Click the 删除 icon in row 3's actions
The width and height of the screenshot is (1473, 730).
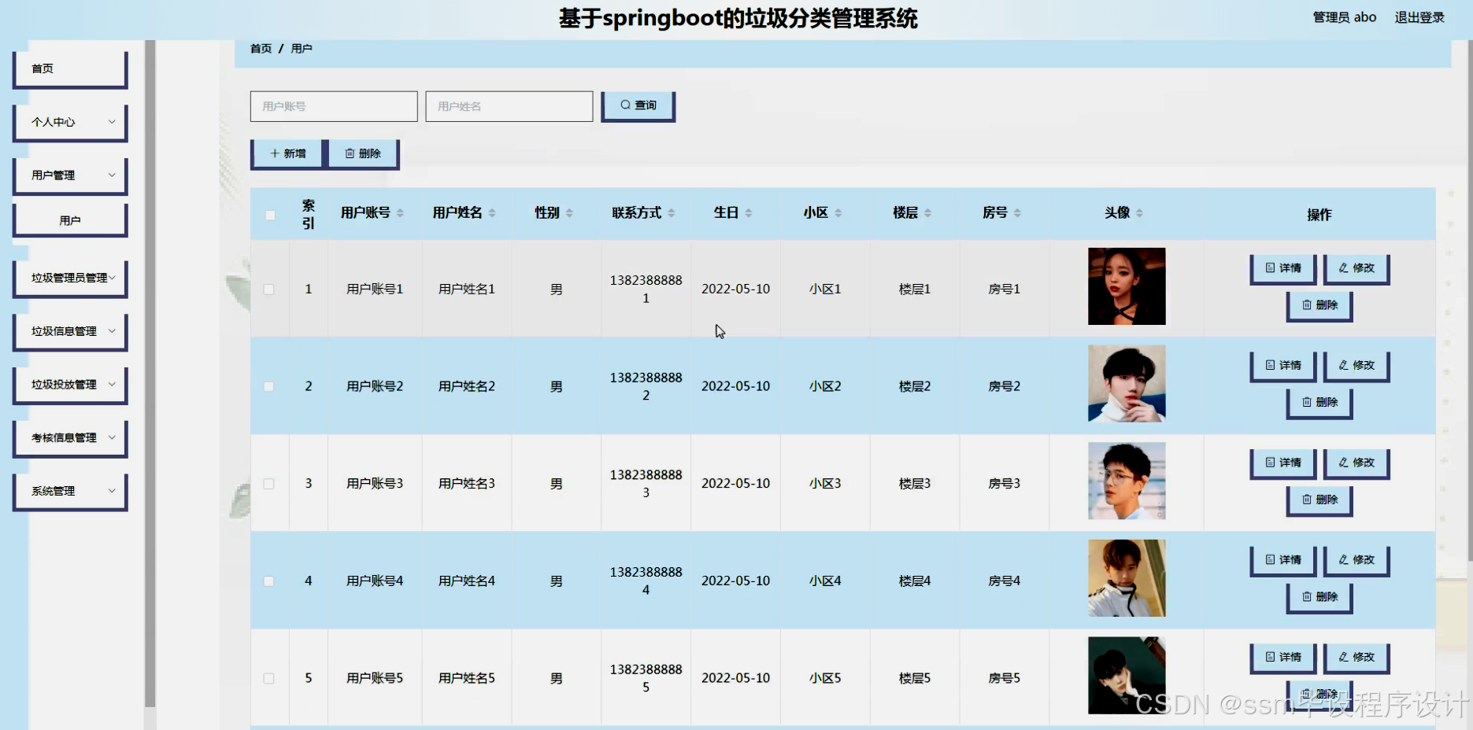(1308, 500)
